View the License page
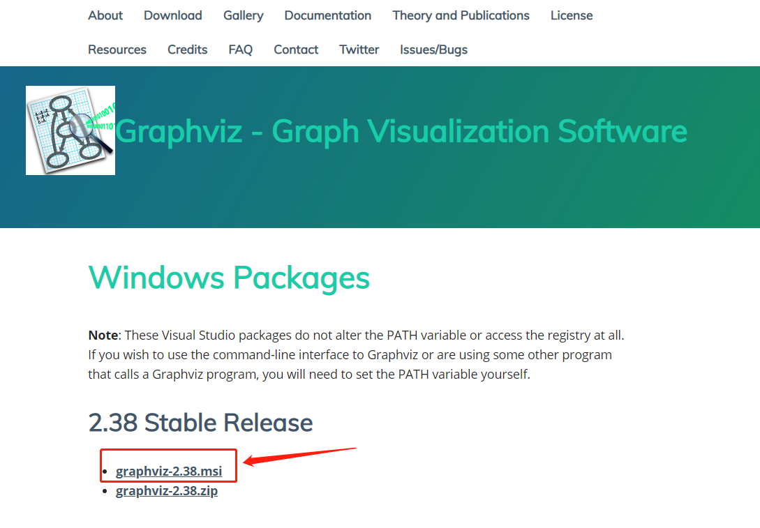Image resolution: width=760 pixels, height=528 pixels. point(571,15)
